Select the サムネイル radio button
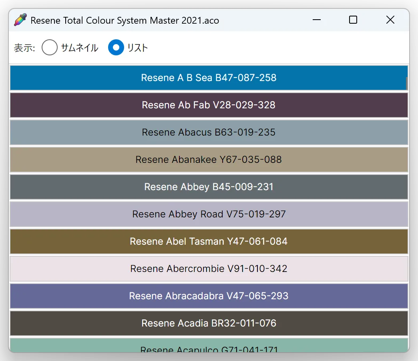 coord(50,48)
